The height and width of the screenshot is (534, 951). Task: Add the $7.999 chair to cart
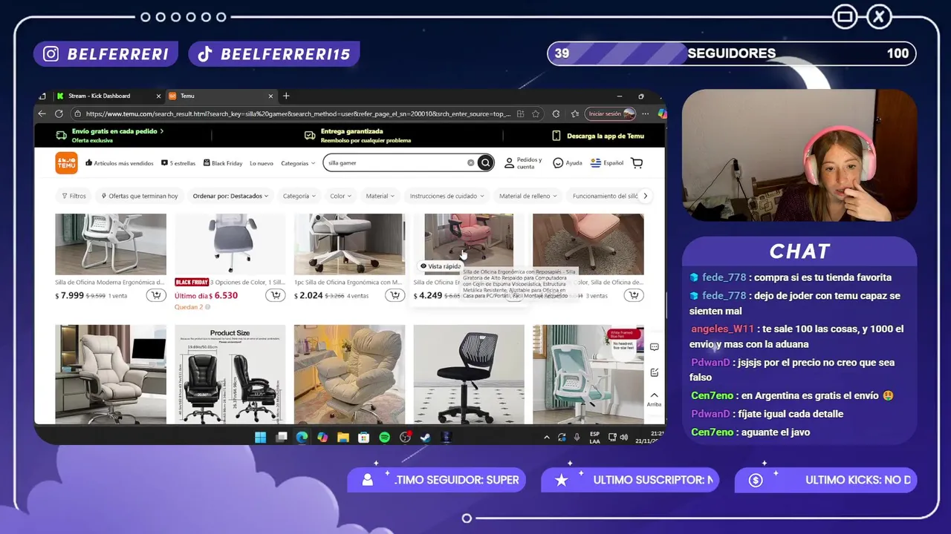(x=155, y=295)
